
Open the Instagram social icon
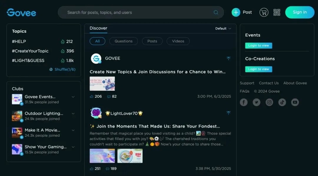coord(269,102)
